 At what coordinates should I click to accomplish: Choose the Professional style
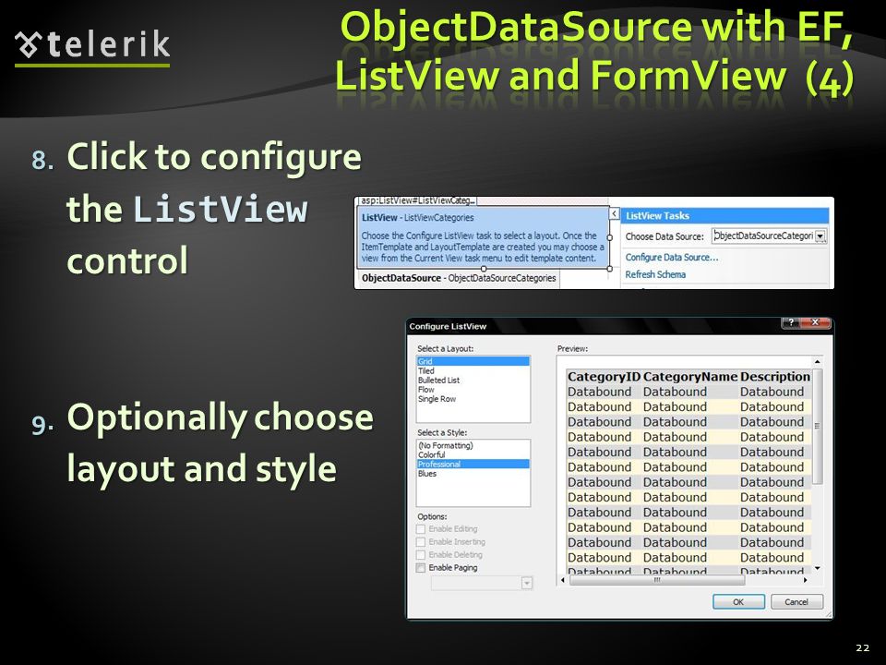click(473, 465)
